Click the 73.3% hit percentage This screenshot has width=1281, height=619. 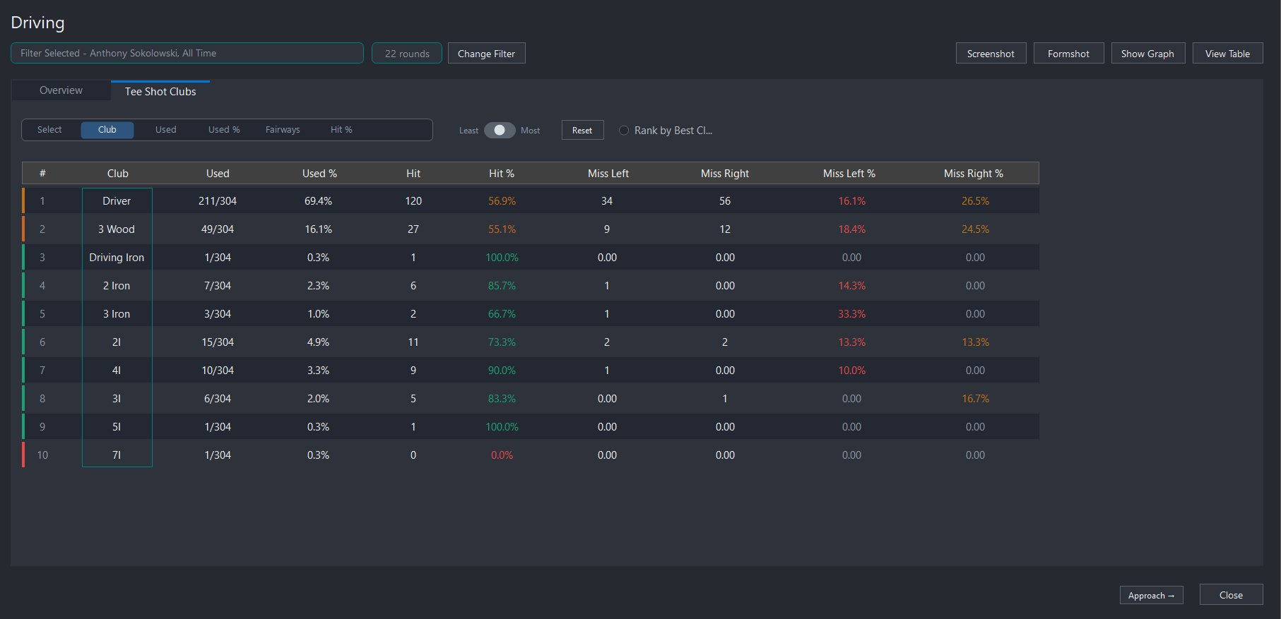tap(502, 342)
